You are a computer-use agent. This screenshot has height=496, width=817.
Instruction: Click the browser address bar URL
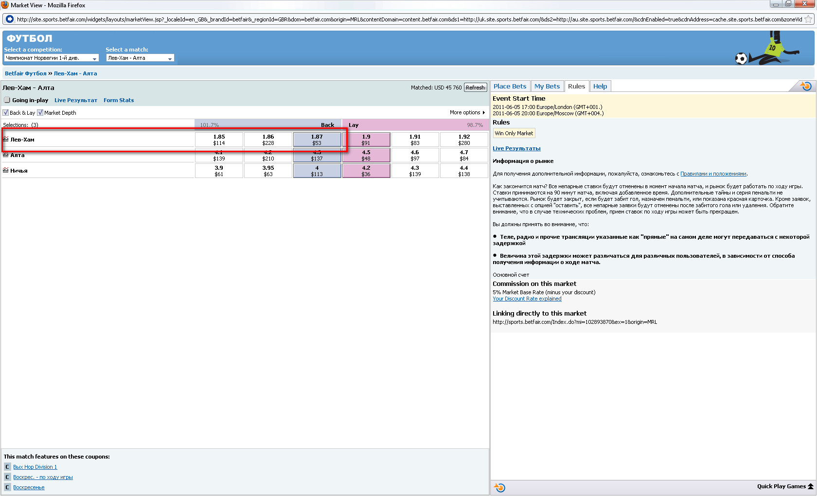point(409,19)
